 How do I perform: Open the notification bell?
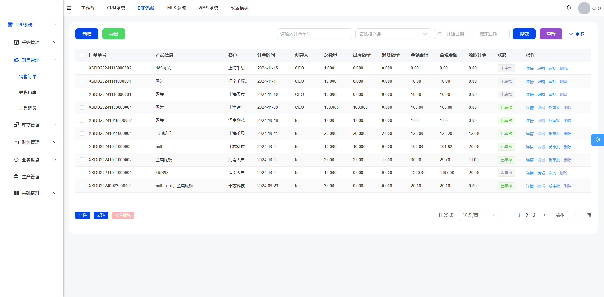pyautogui.click(x=568, y=8)
